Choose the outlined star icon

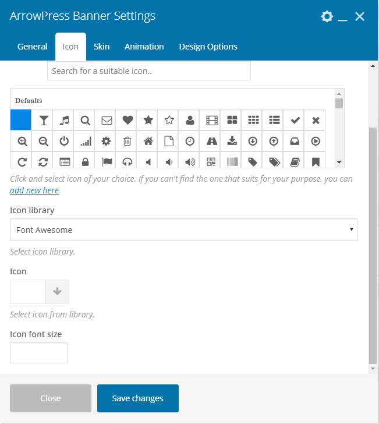click(169, 120)
